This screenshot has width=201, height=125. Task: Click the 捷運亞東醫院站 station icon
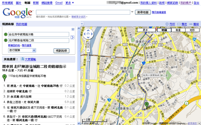127,75
